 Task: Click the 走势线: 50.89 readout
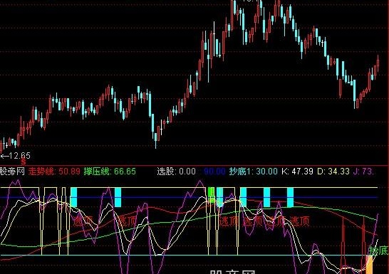(54, 172)
